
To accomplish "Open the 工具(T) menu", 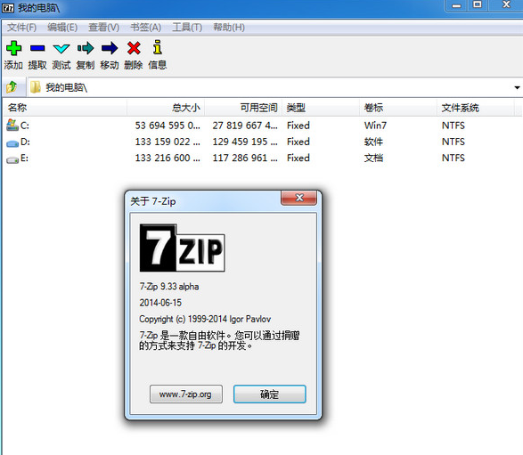I will click(187, 28).
